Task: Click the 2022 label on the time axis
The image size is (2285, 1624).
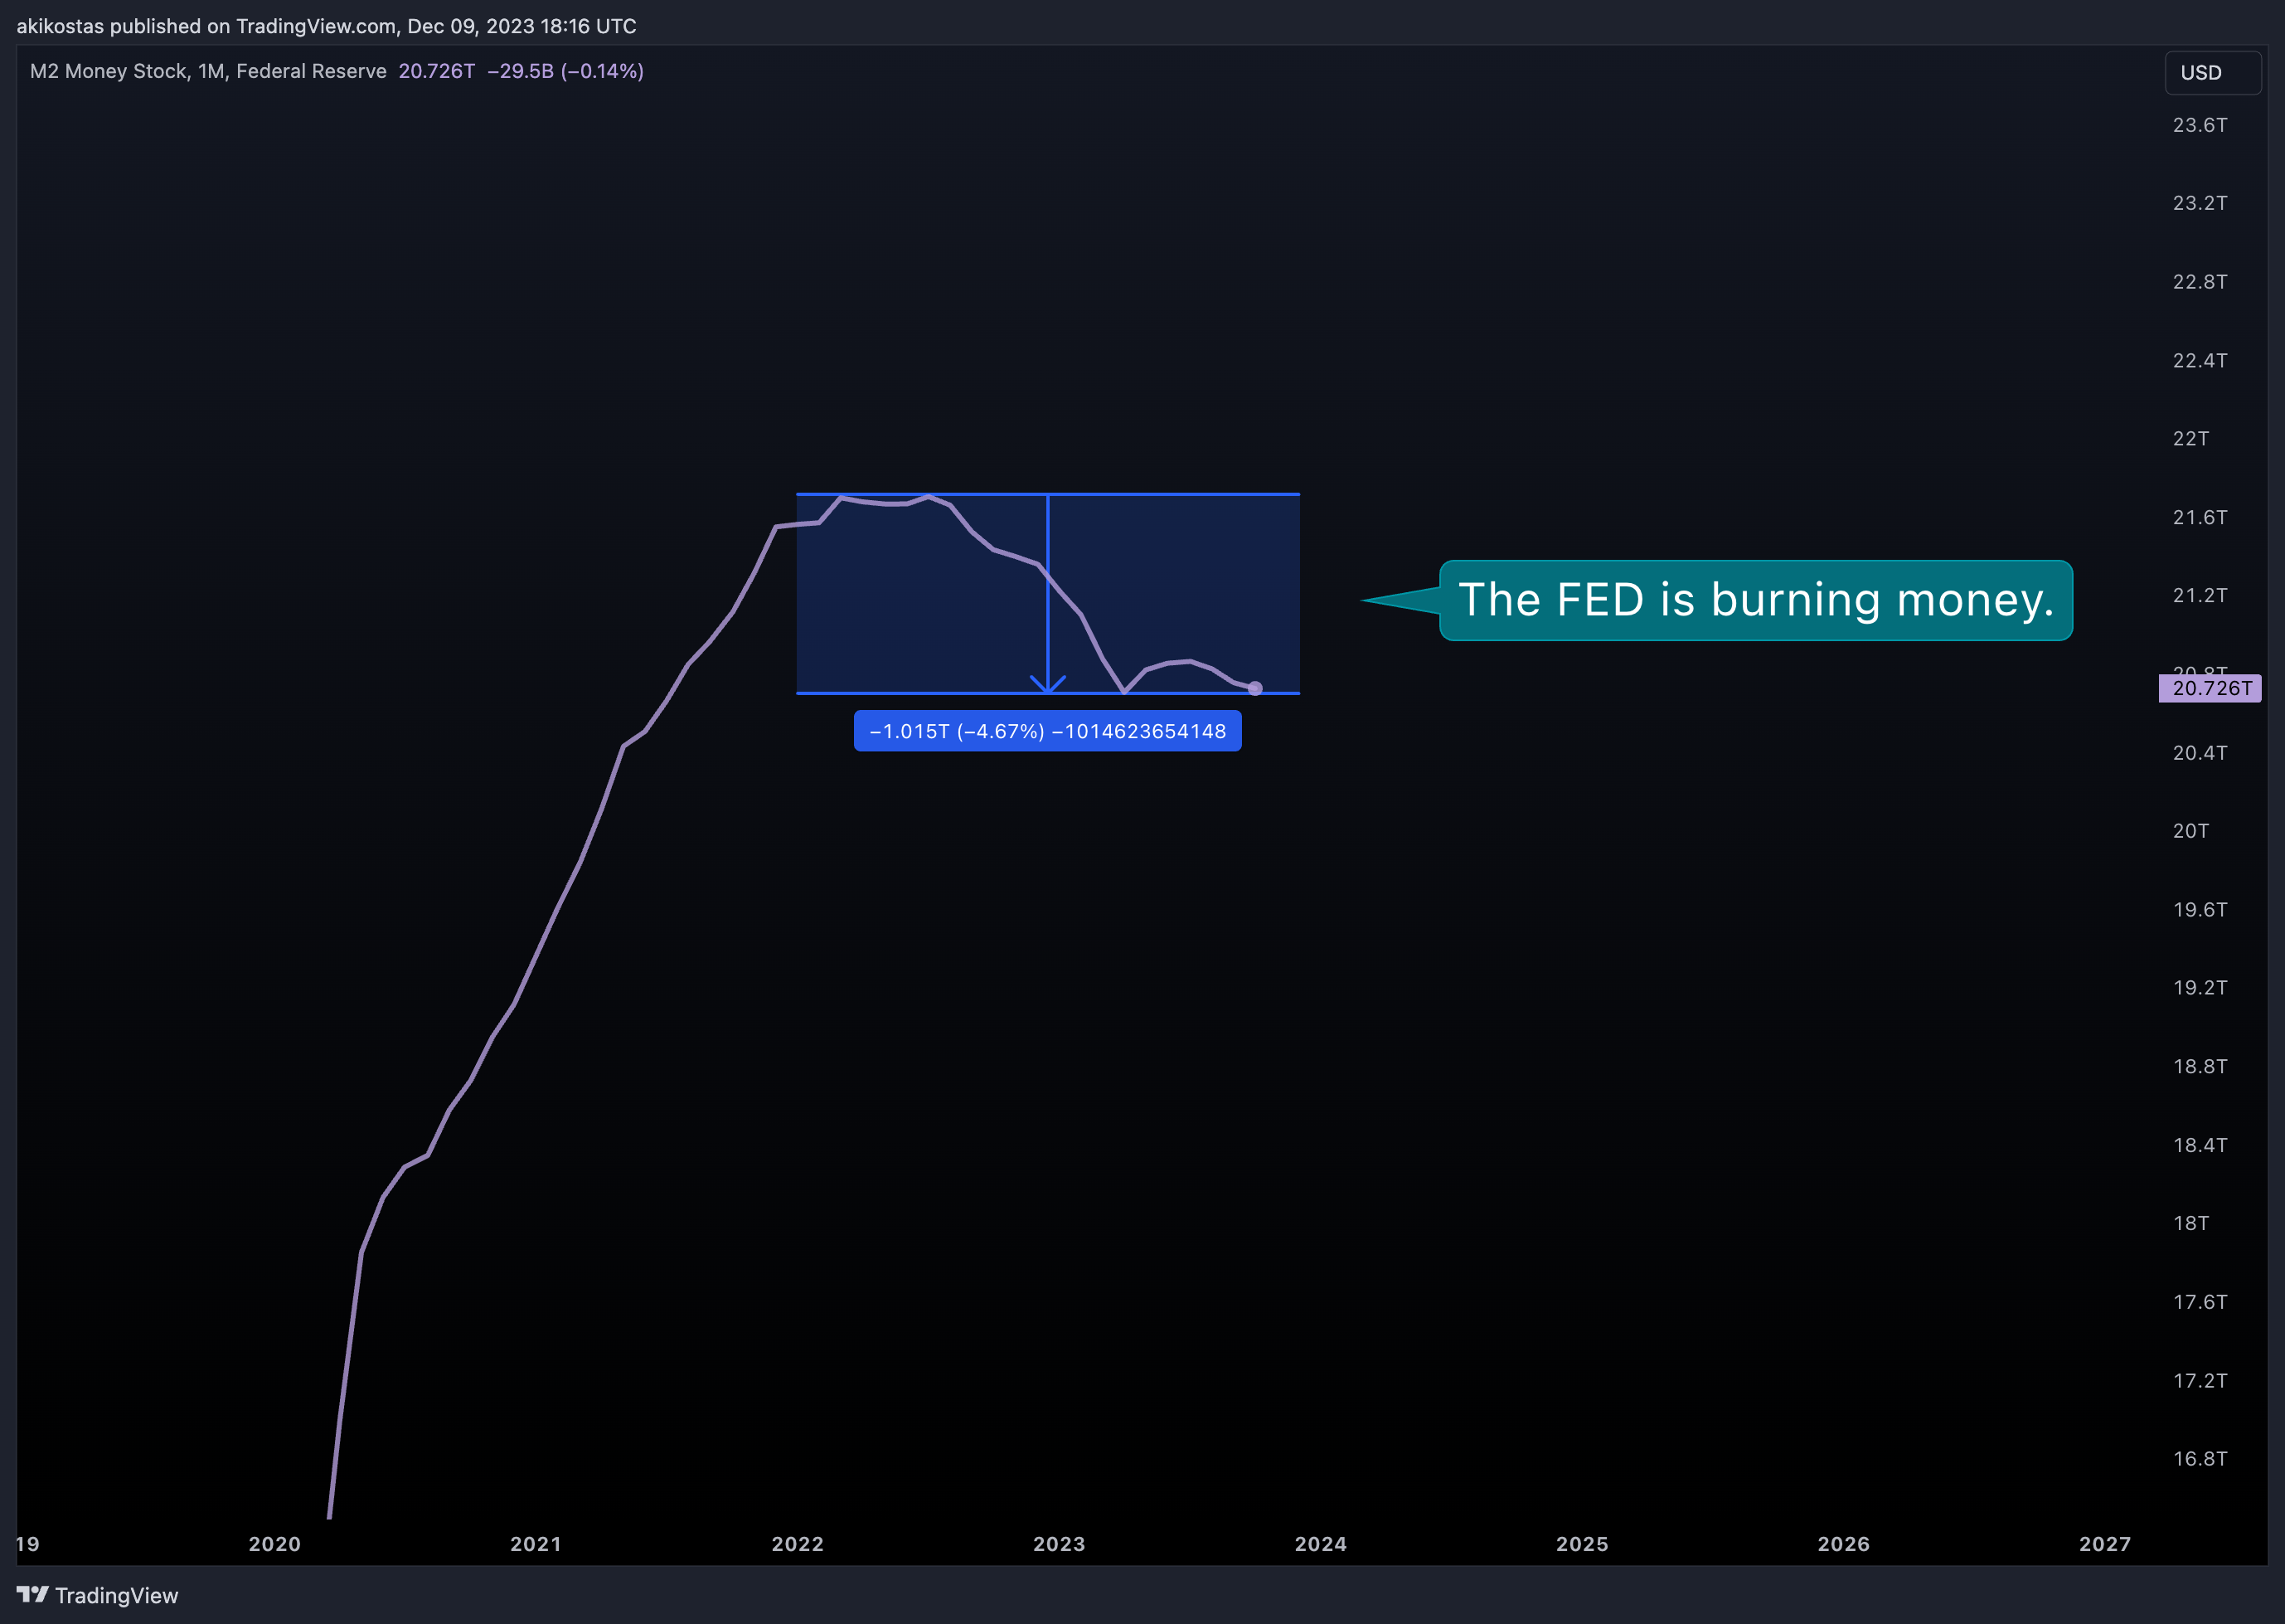Action: click(x=798, y=1544)
